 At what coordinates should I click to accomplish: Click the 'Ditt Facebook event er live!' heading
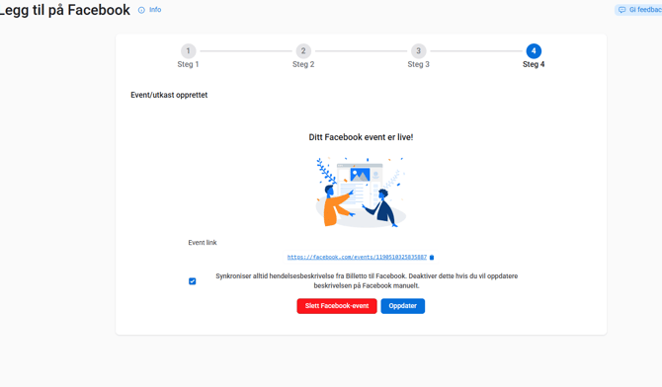(x=361, y=137)
